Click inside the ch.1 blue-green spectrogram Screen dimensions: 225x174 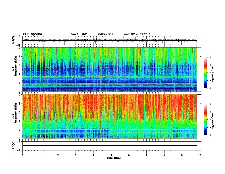point(110,69)
